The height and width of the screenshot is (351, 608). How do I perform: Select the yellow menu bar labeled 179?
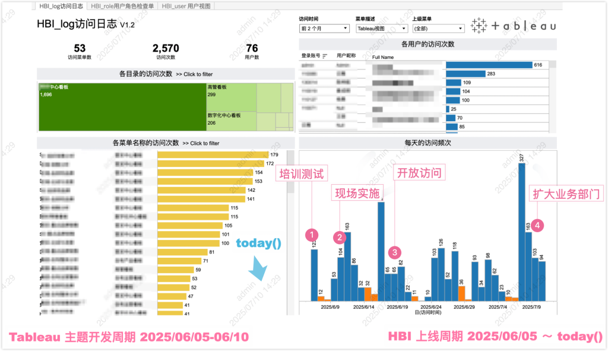213,155
